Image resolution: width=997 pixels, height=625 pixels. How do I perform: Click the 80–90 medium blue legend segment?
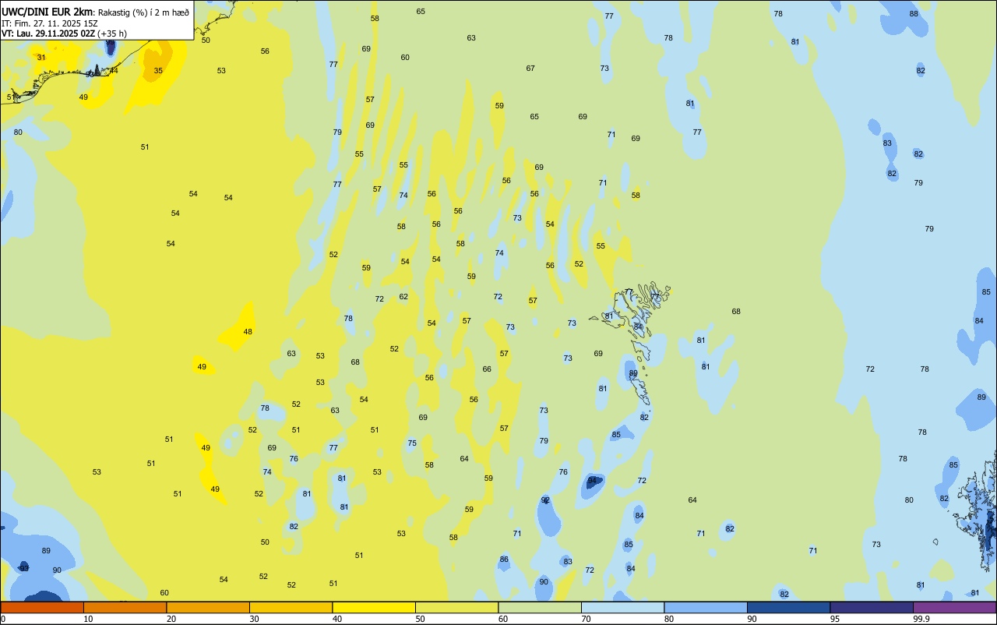click(x=706, y=607)
